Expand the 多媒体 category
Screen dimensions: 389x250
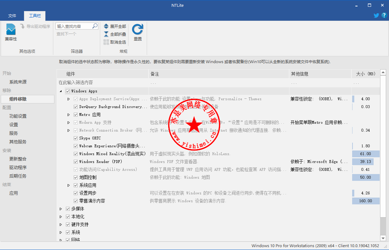point(61,209)
